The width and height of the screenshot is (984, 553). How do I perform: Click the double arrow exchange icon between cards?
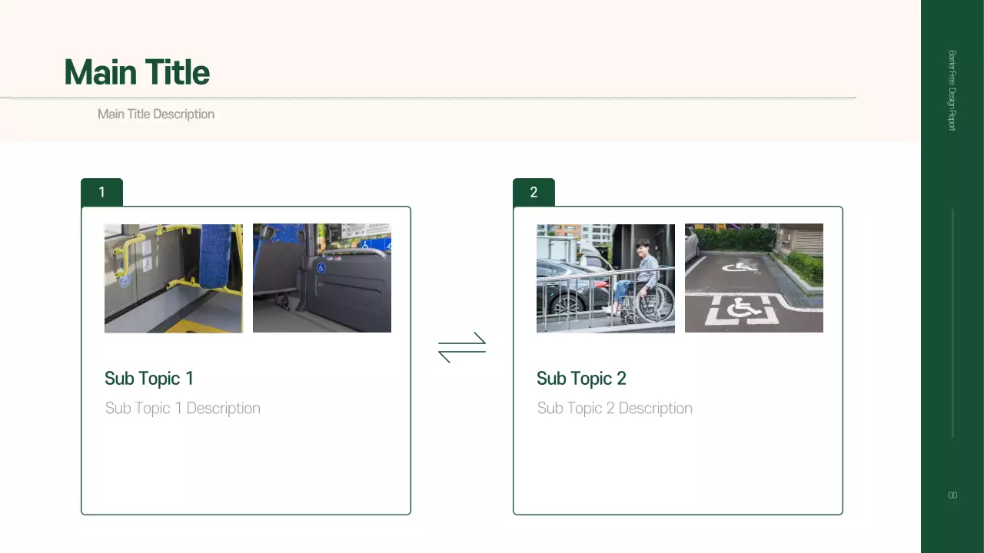(x=462, y=346)
